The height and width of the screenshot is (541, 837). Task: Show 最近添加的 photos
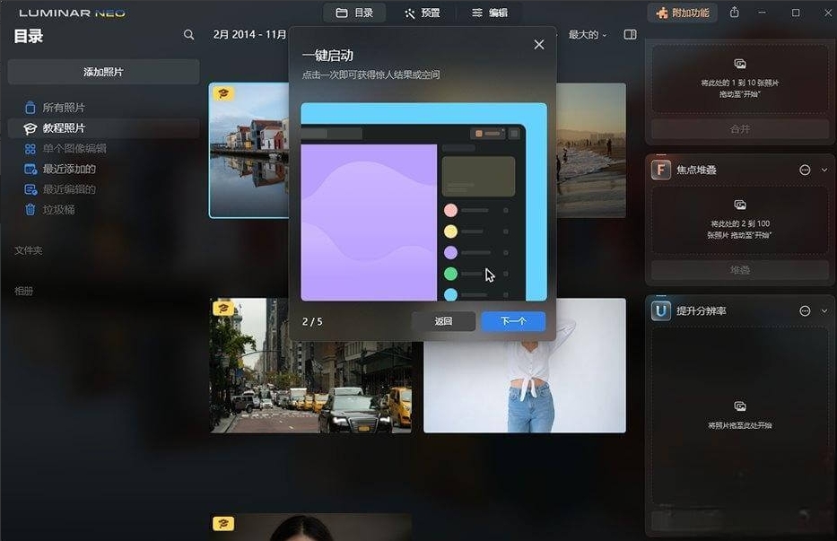coord(103,169)
